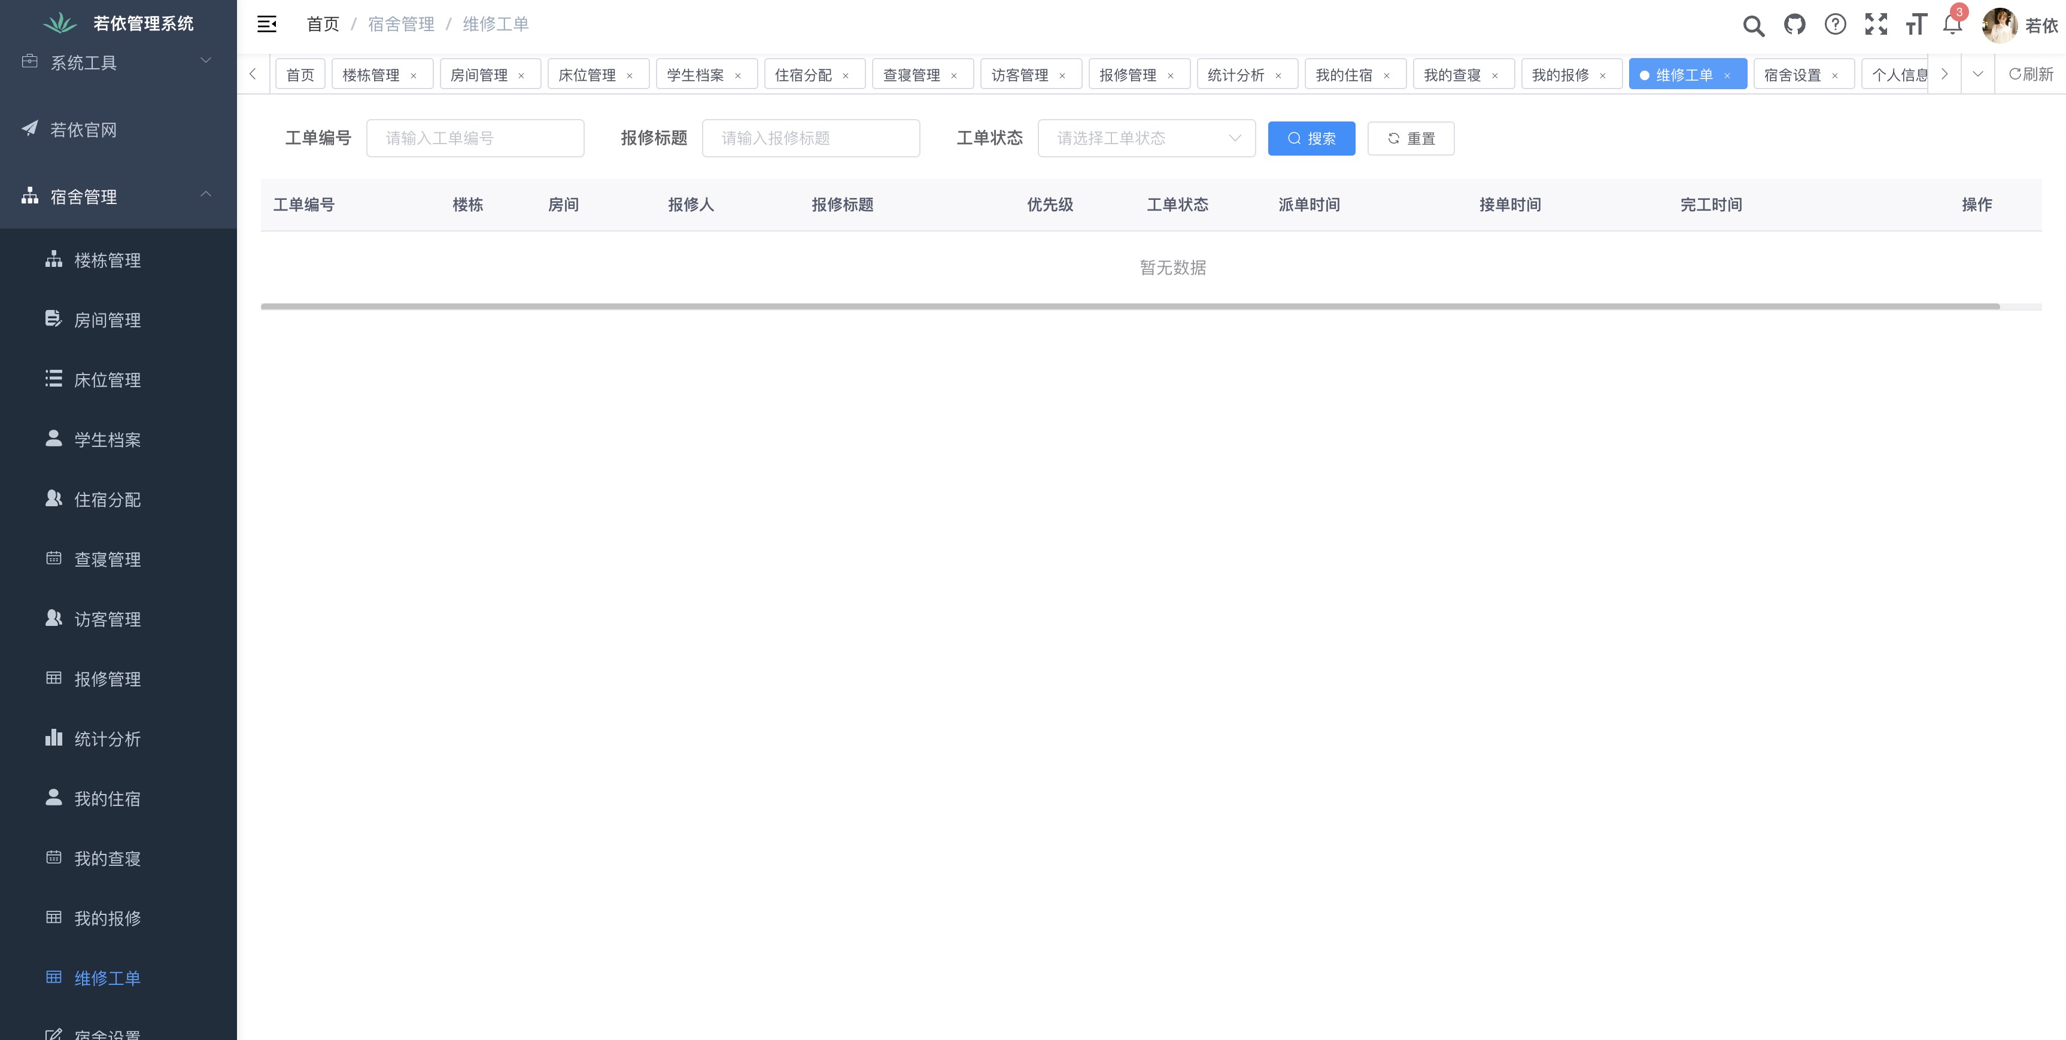Click the 搜索 search button
2066x1040 pixels.
point(1311,138)
